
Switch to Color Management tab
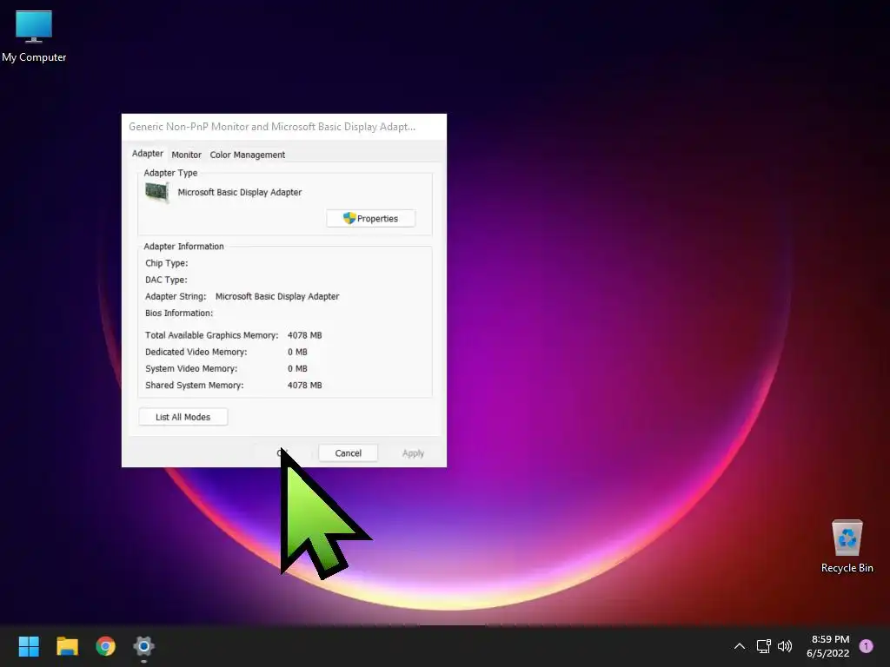248,155
